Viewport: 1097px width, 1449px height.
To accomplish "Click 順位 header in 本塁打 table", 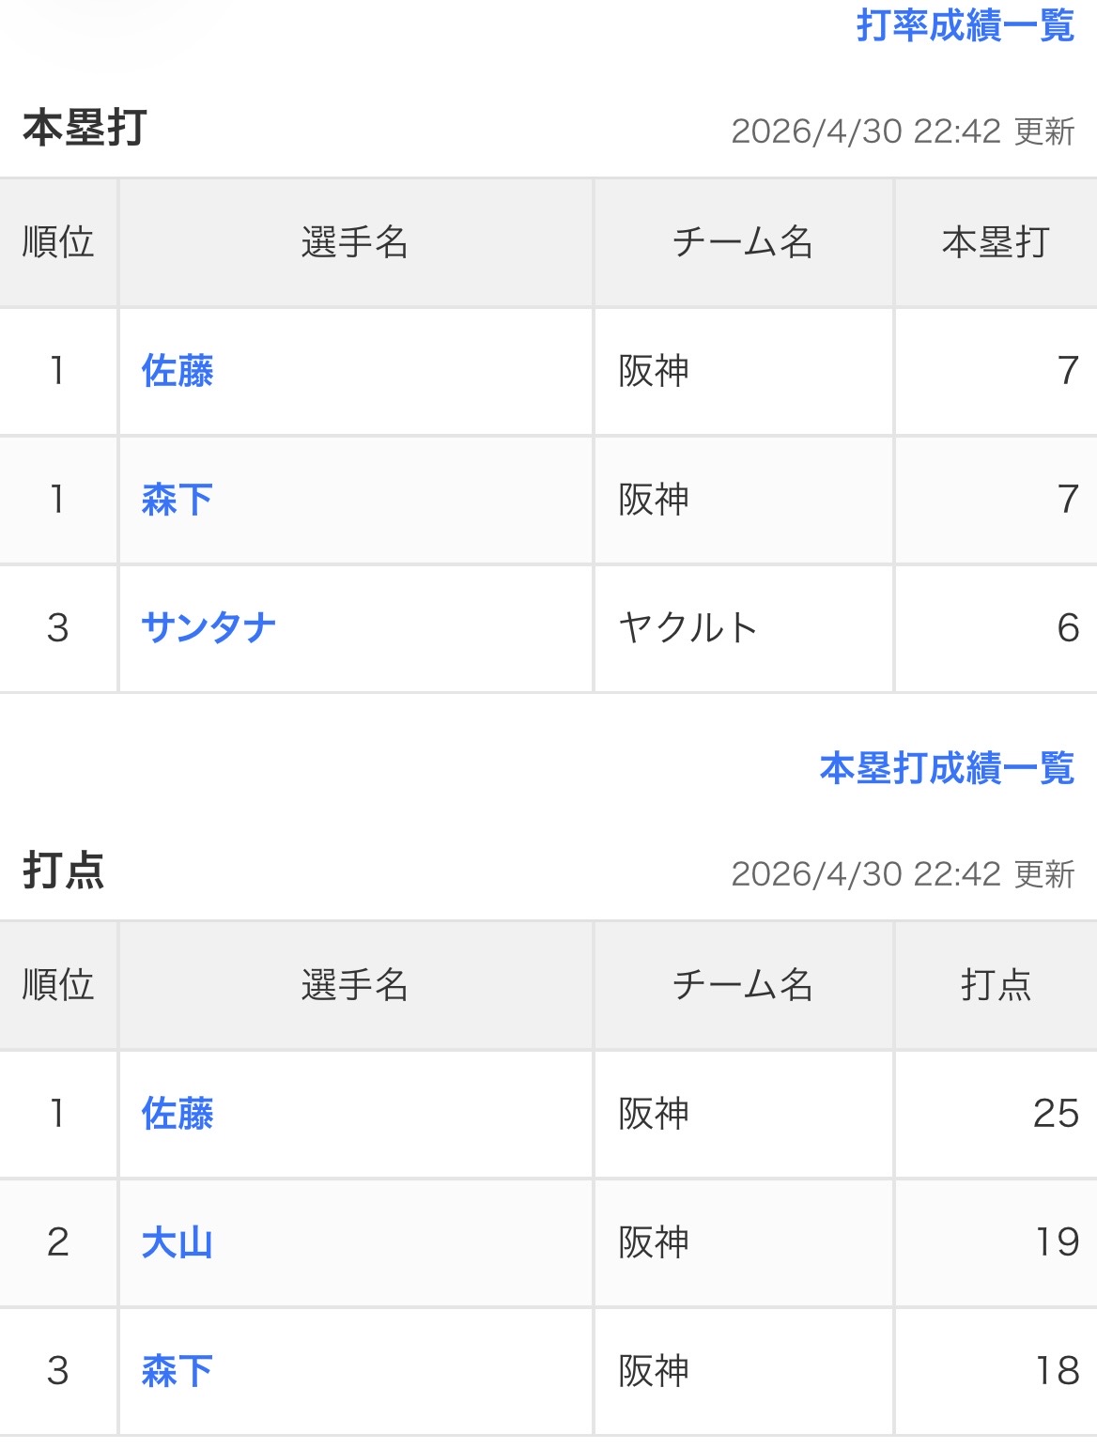I will pos(58,242).
